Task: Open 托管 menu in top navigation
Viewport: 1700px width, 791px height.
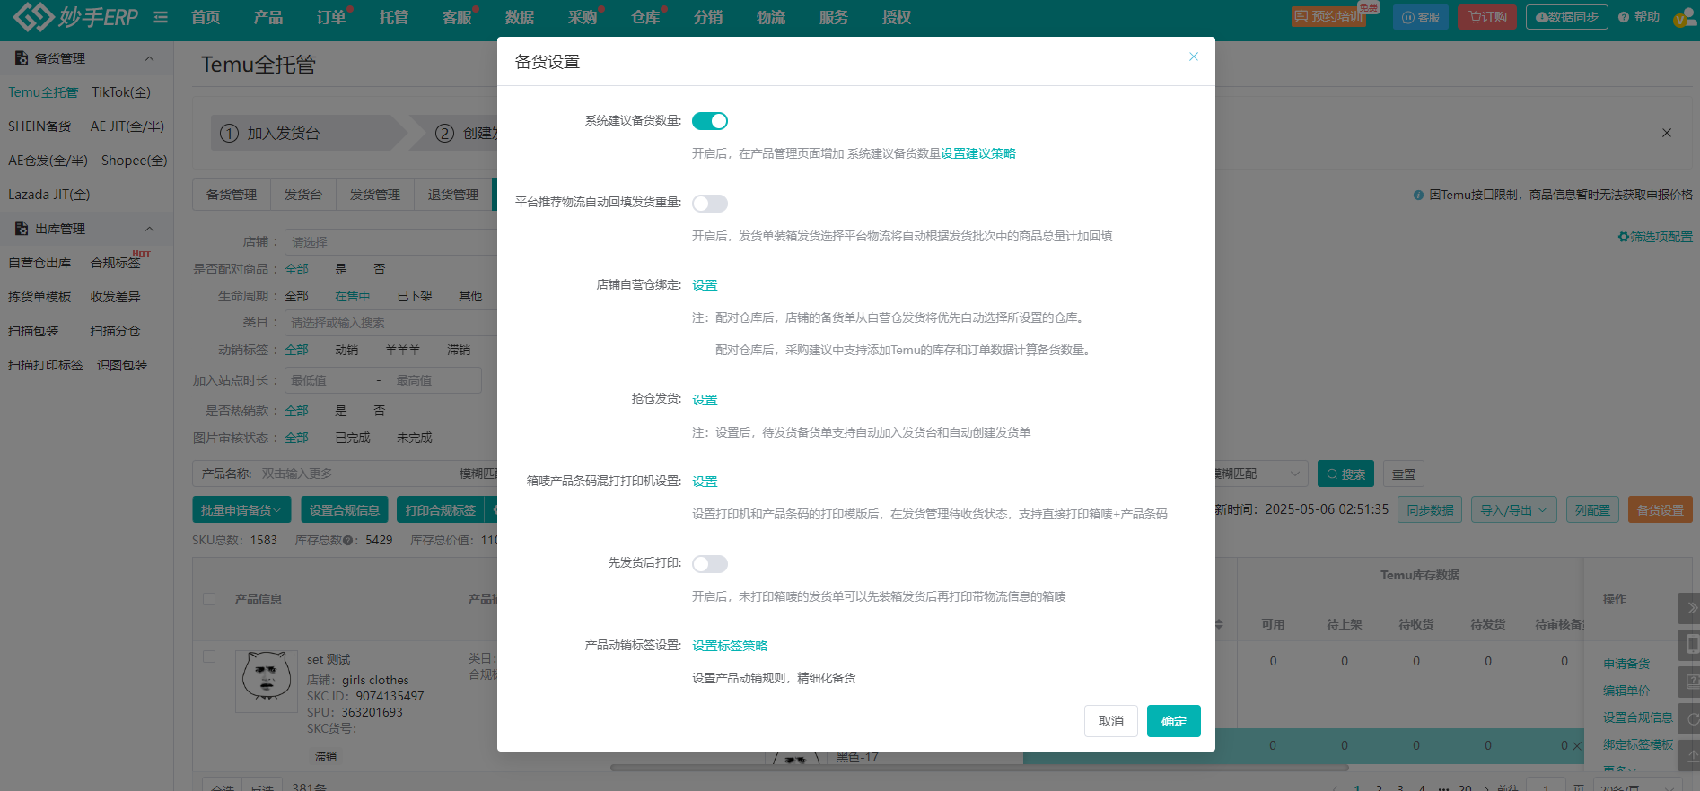Action: (x=394, y=17)
